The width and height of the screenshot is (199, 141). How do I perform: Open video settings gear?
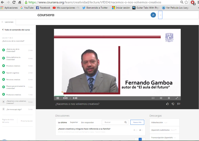(x=169, y=98)
